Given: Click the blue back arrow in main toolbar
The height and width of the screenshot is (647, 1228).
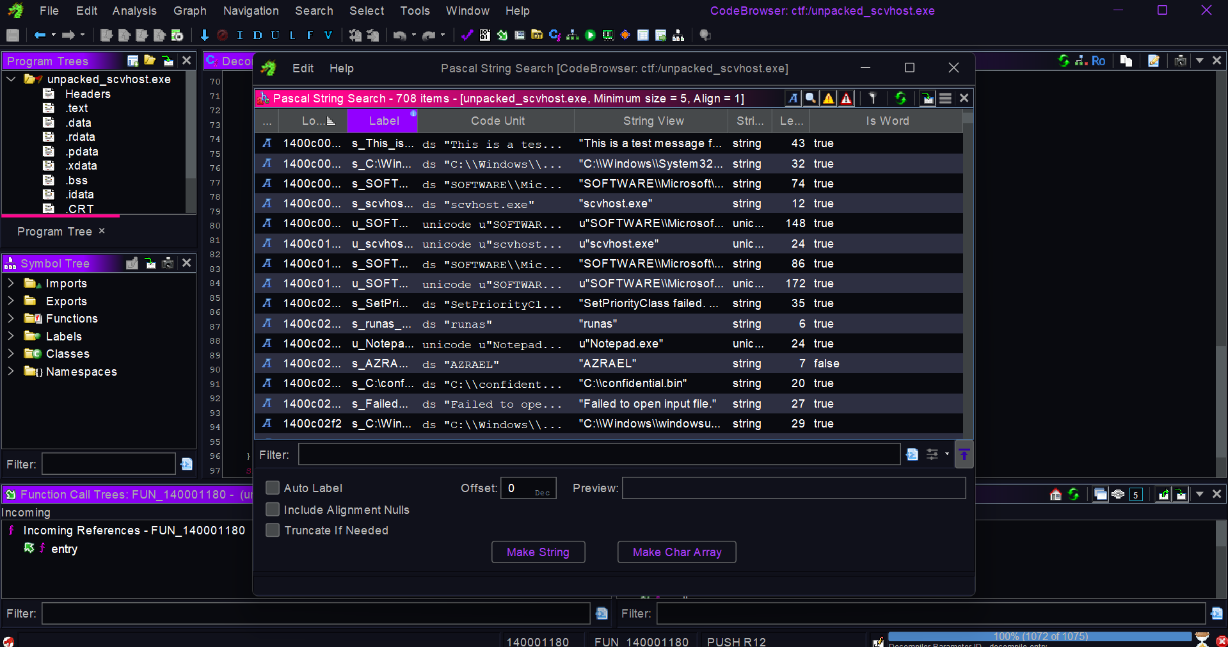Looking at the screenshot, I should click(40, 35).
